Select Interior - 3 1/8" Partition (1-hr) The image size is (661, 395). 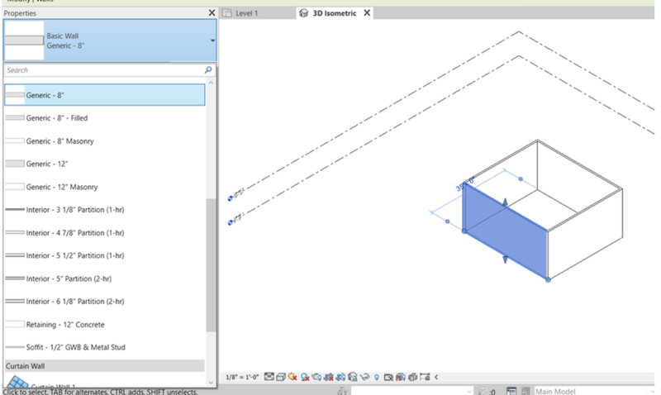point(105,210)
